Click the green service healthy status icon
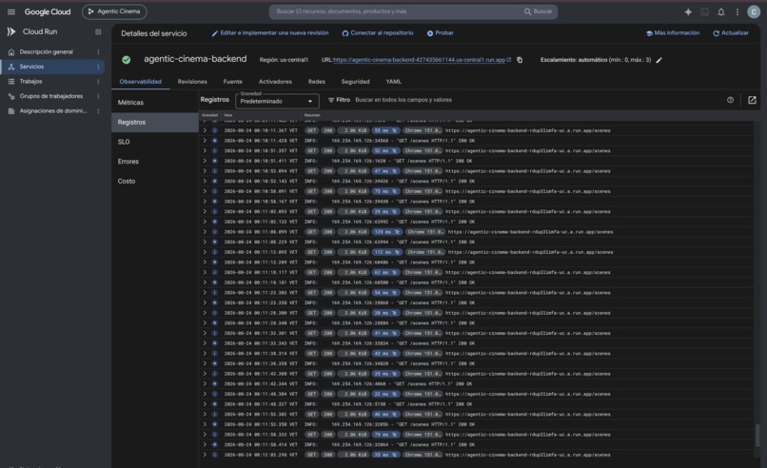The width and height of the screenshot is (767, 468). coord(127,60)
